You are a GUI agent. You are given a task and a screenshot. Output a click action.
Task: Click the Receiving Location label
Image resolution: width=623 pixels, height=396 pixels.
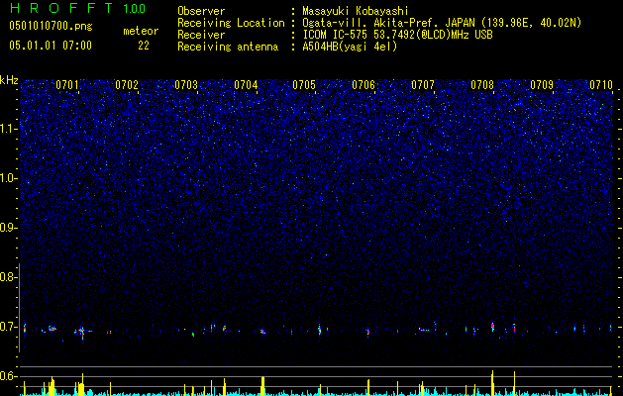point(231,23)
